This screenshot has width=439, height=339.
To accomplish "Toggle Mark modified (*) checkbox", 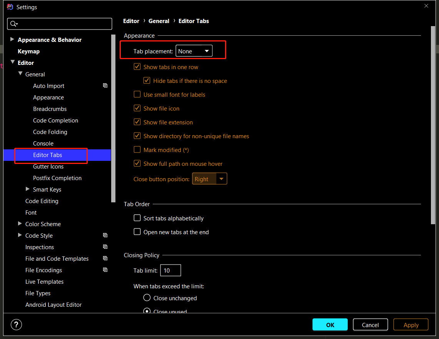I will [x=137, y=150].
